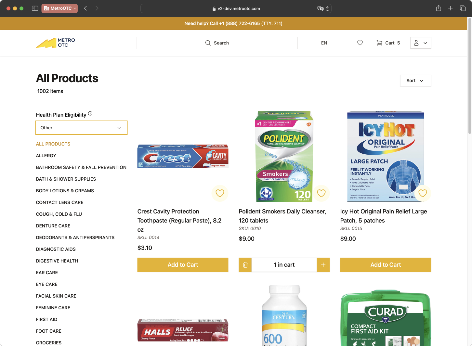
Task: Click the Icy Hot product image
Action: (x=386, y=156)
